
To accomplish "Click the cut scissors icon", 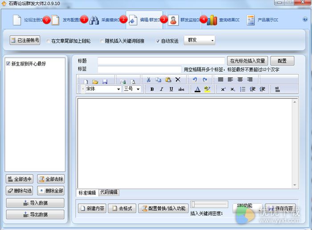I will click(x=148, y=80).
